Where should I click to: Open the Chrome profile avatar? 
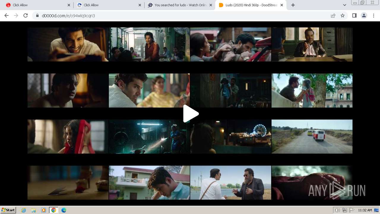tap(364, 15)
